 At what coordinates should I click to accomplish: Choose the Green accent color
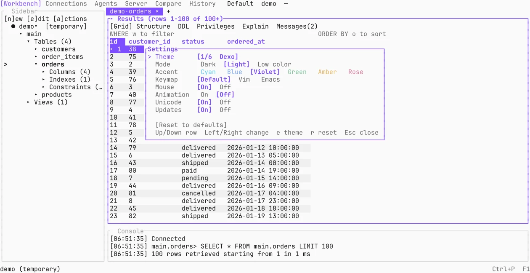point(297,72)
